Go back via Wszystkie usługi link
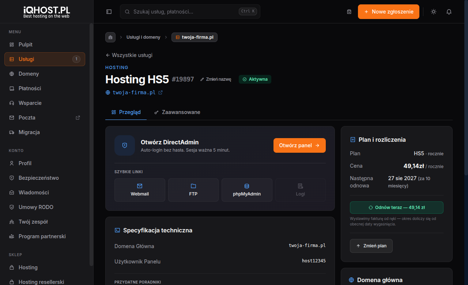This screenshot has width=468, height=285. (129, 55)
